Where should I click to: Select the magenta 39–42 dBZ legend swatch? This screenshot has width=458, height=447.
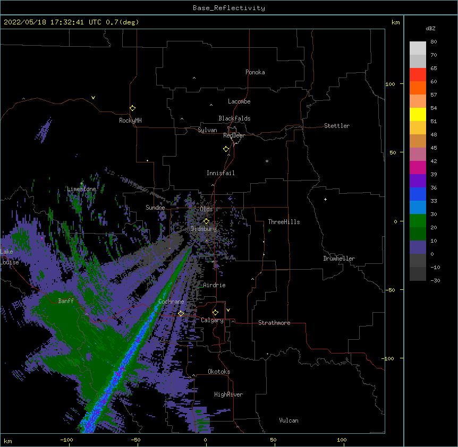coord(418,167)
